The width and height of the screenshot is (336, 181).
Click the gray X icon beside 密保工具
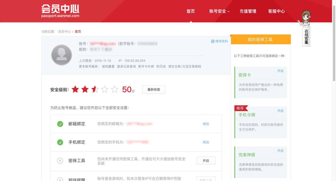(x=60, y=161)
